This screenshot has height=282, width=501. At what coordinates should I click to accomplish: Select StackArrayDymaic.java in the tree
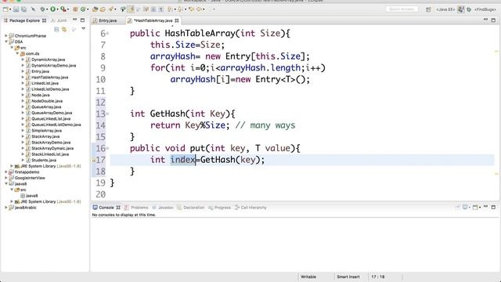(52, 148)
